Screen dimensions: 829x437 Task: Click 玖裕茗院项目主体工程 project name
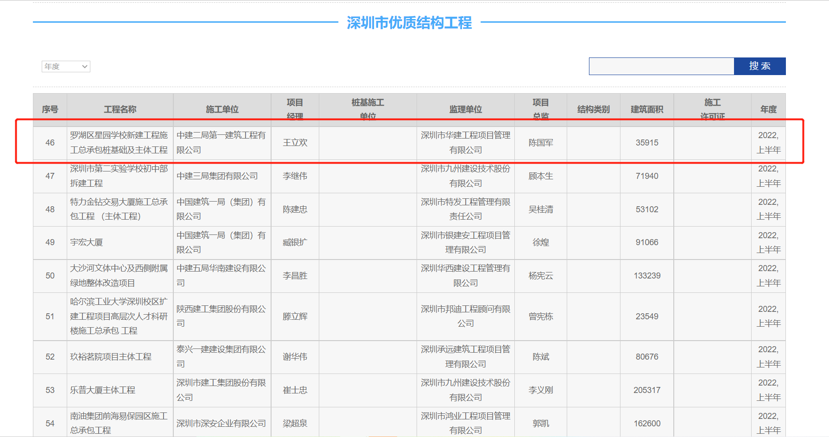(x=111, y=357)
